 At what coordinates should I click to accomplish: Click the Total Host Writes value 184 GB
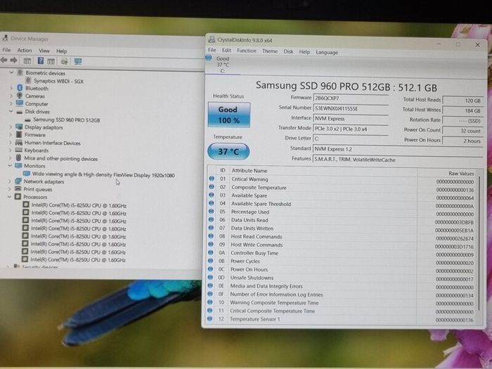coord(462,110)
